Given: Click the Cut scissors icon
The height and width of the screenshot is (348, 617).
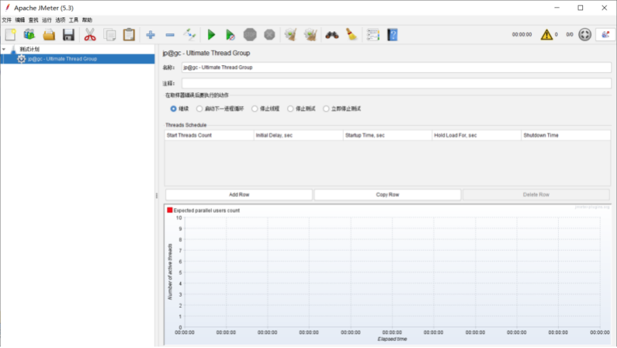Looking at the screenshot, I should click(89, 35).
